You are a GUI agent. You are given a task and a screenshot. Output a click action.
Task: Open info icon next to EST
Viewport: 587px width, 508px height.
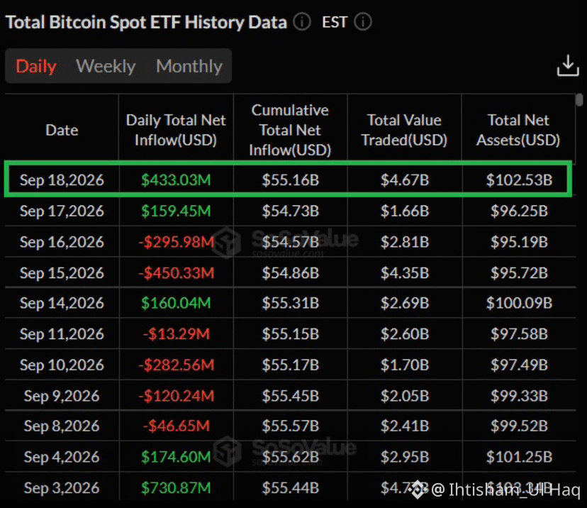[x=363, y=22]
